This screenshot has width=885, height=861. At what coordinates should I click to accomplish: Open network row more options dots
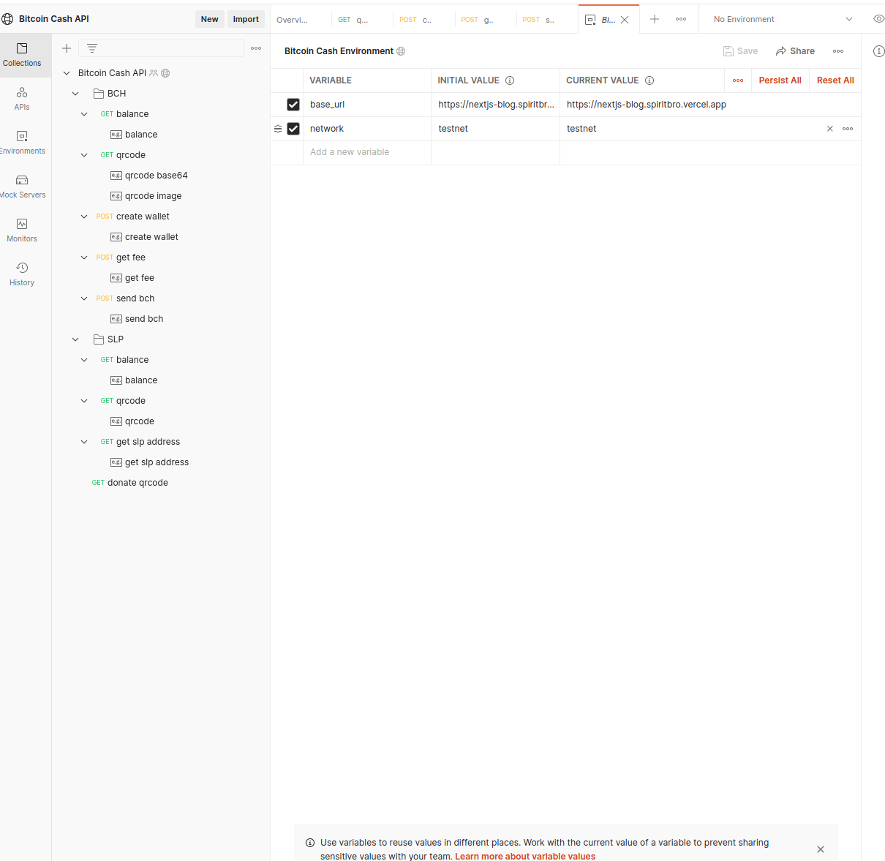(848, 129)
